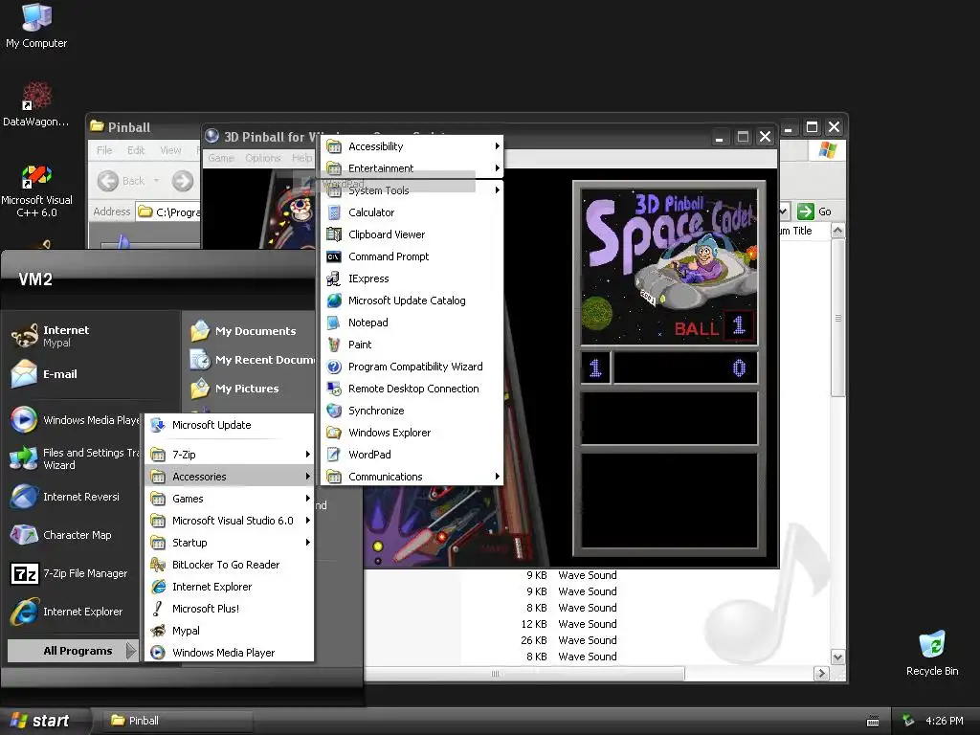Open Microsoft Update Catalog entry
Viewport: 980px width, 735px height.
[x=412, y=301]
